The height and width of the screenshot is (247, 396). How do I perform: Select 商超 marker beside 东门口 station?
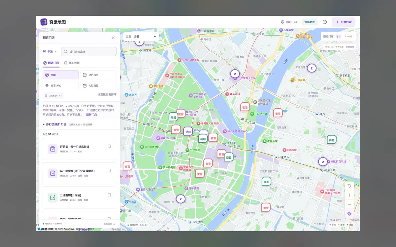tap(229, 157)
